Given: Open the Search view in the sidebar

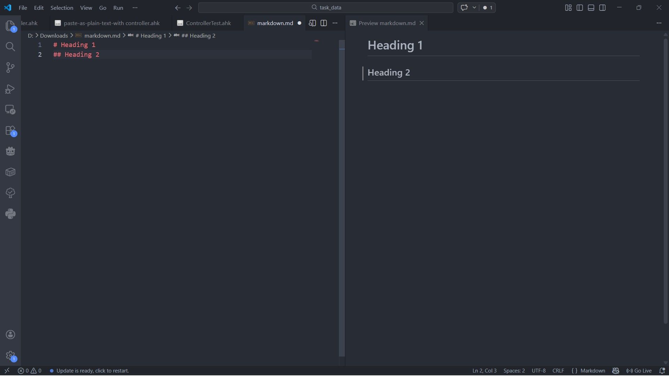Looking at the screenshot, I should pyautogui.click(x=10, y=47).
